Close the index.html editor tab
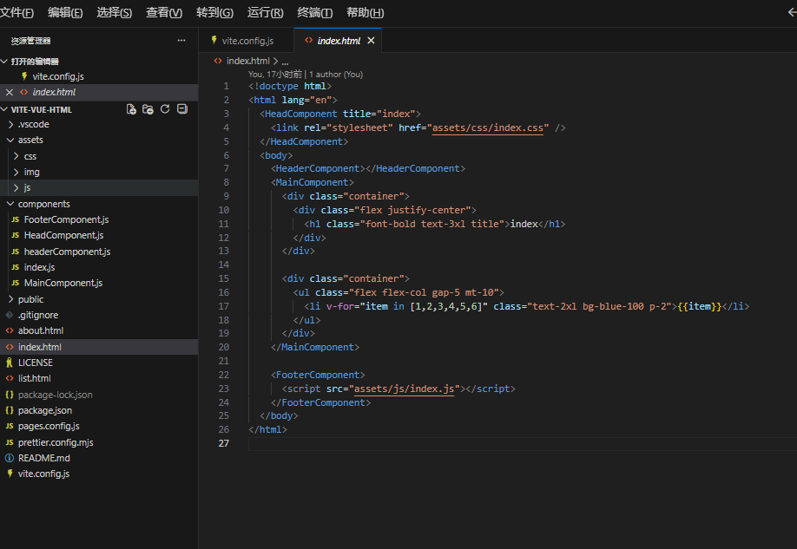The width and height of the screenshot is (797, 549). pos(371,41)
